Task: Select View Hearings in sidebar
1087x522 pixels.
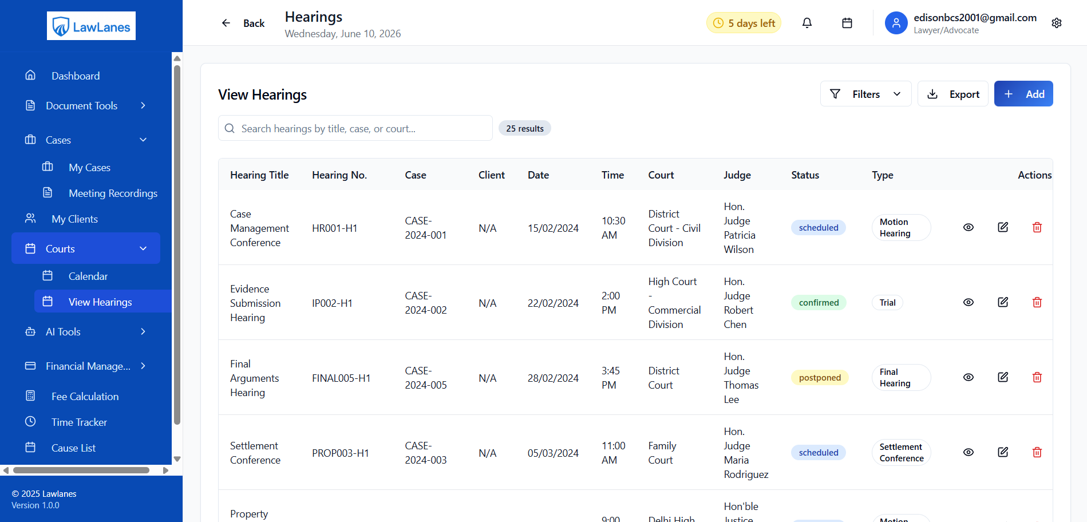Action: pos(103,302)
